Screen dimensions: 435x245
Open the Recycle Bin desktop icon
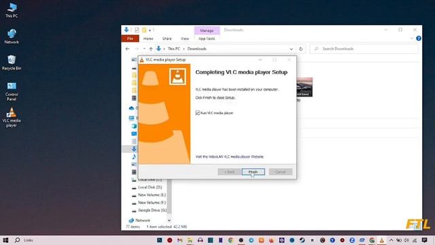pyautogui.click(x=12, y=63)
